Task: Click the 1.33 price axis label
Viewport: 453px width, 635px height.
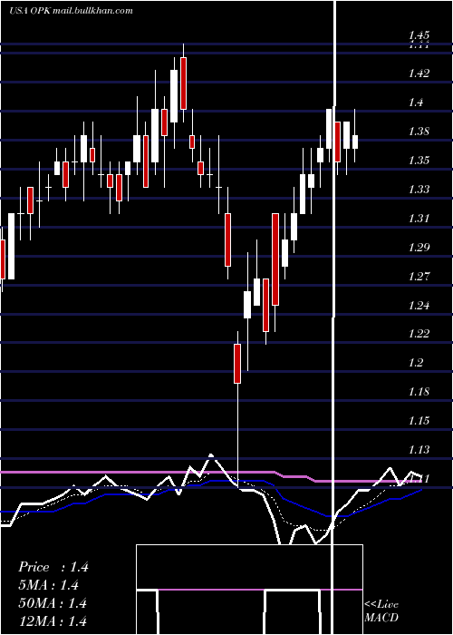Action: [419, 189]
